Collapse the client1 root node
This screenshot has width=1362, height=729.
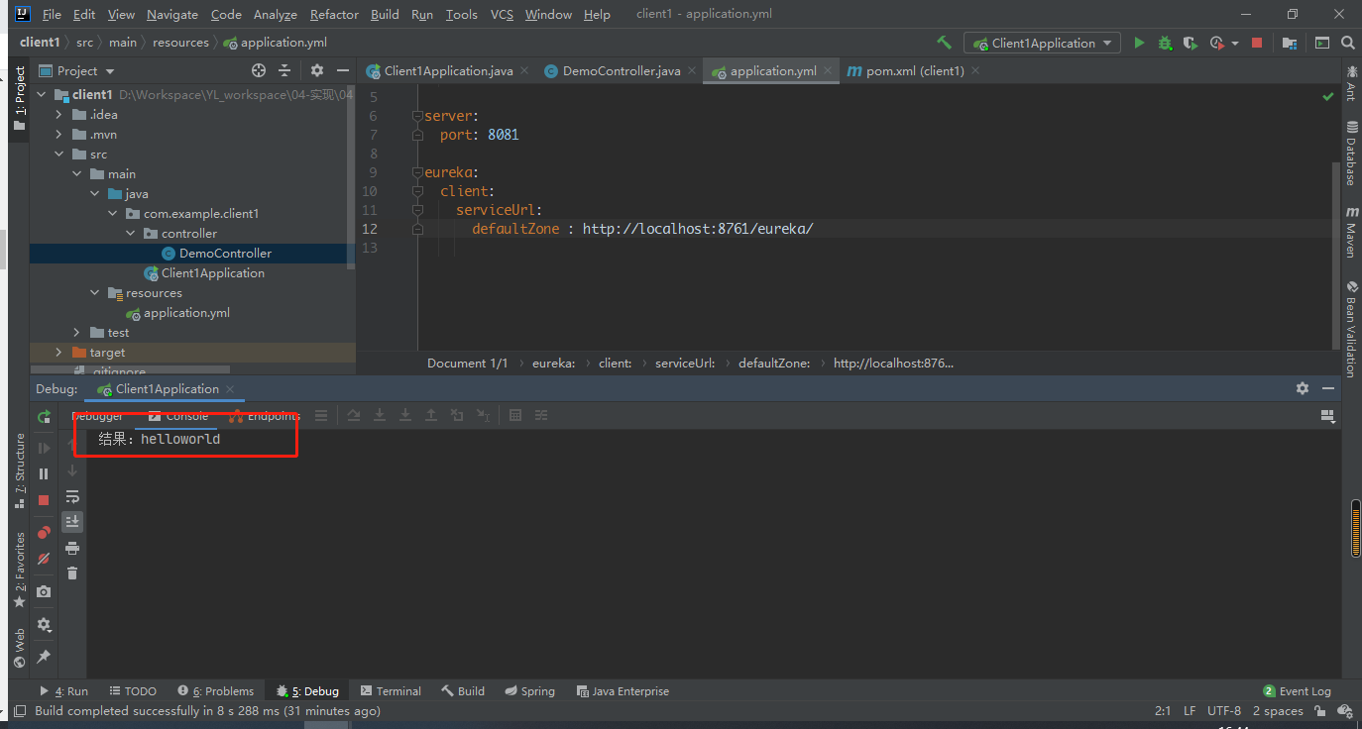coord(43,95)
